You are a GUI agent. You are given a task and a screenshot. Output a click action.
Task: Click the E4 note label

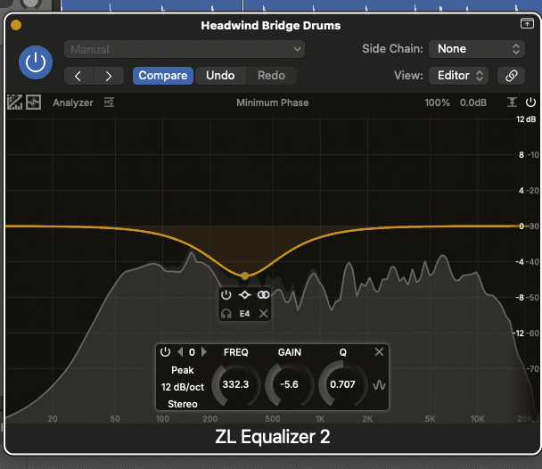point(244,314)
